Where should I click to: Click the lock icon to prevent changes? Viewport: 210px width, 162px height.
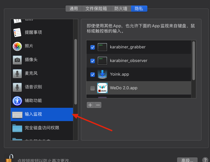[x=9, y=158]
